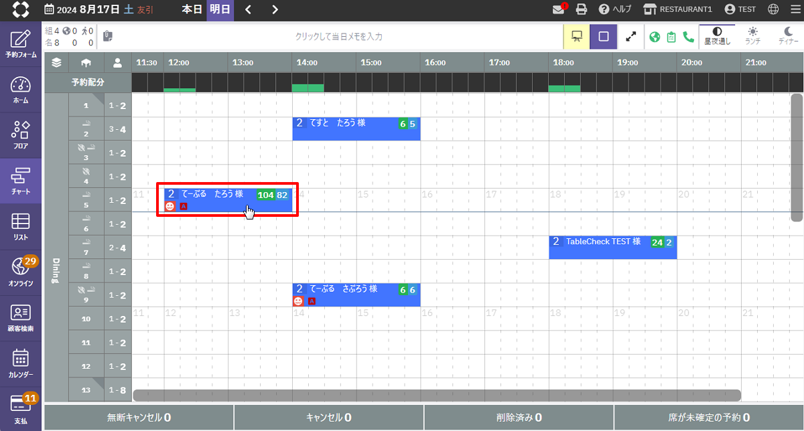Viewport: 804px width, 431px height.
Task: Open オンライン section in the sidebar
Action: click(x=21, y=272)
